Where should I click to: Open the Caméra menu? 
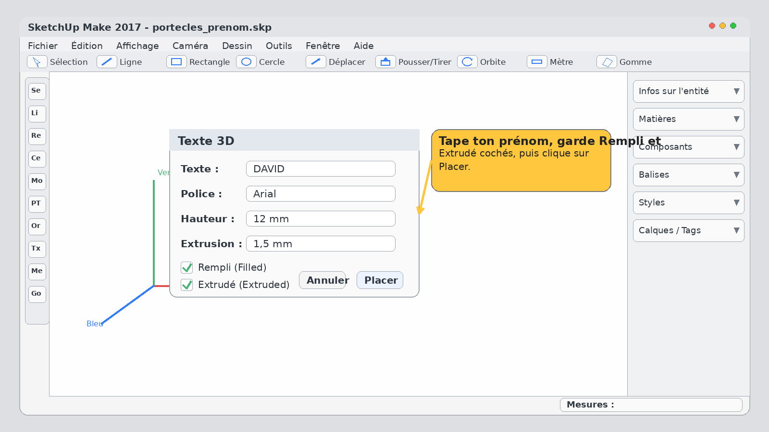[190, 46]
